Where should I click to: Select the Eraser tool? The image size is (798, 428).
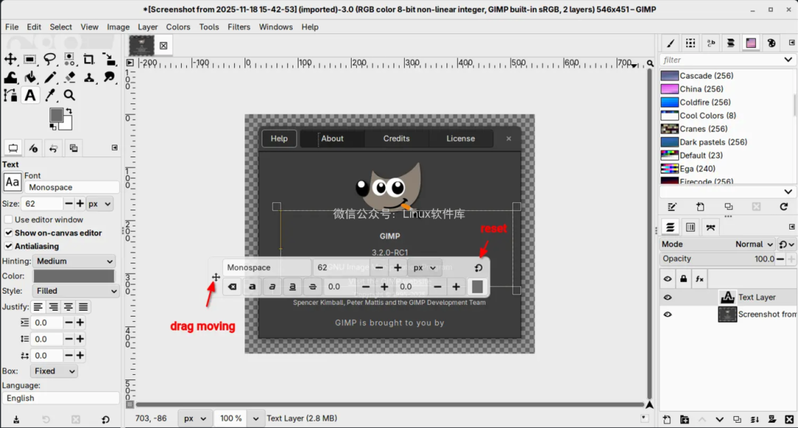coord(69,77)
